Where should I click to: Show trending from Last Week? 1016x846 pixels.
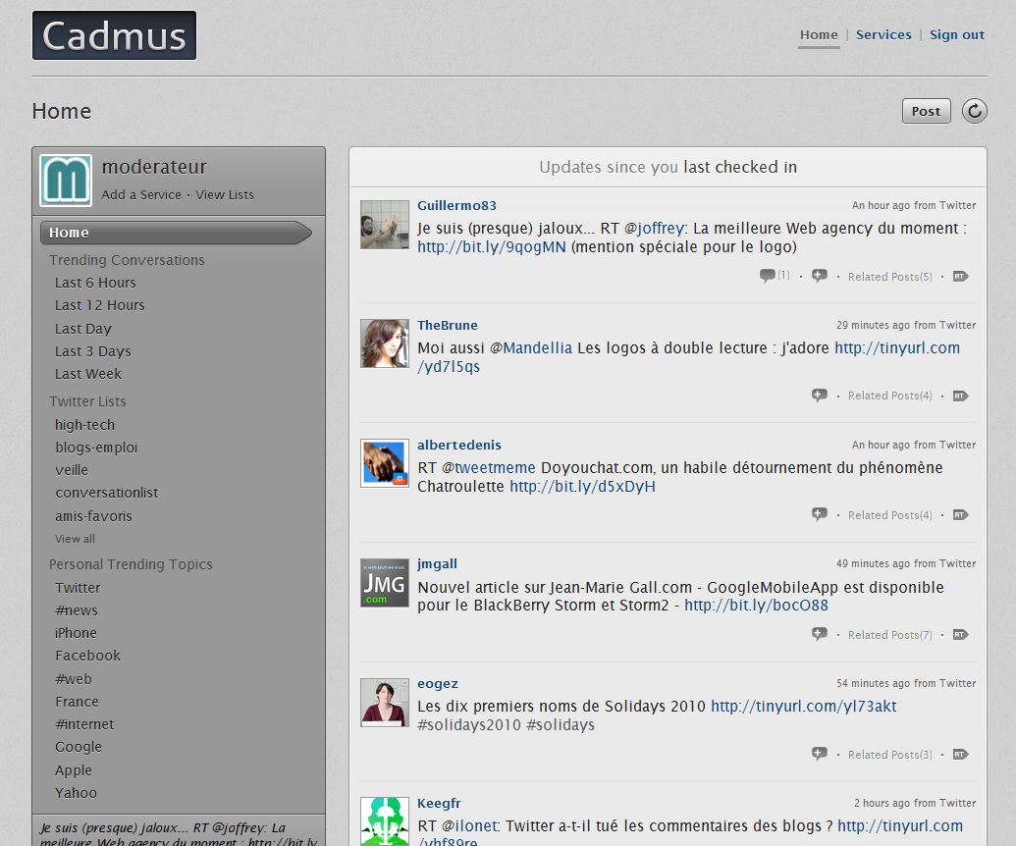88,374
